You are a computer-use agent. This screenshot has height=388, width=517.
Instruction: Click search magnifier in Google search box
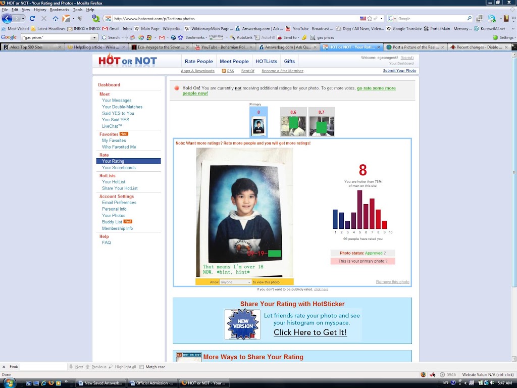coord(469,19)
